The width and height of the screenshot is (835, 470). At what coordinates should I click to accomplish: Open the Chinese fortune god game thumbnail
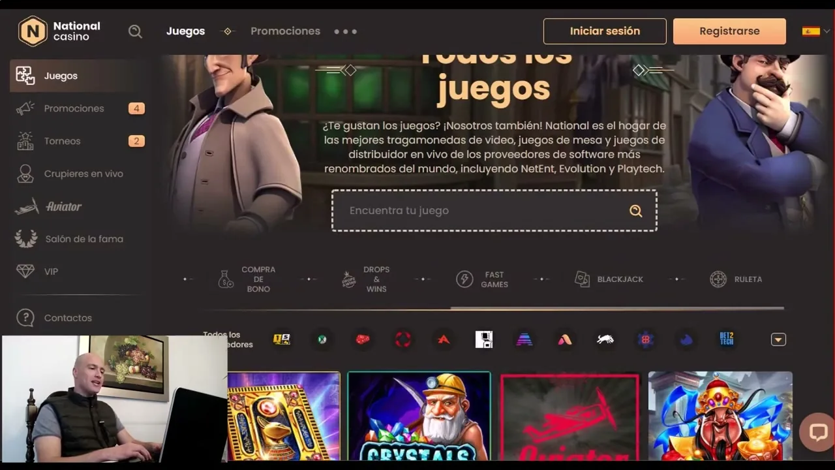point(720,417)
